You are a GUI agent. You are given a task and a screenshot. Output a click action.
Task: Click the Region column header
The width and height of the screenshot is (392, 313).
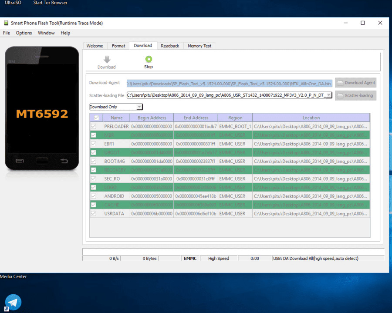click(x=235, y=118)
